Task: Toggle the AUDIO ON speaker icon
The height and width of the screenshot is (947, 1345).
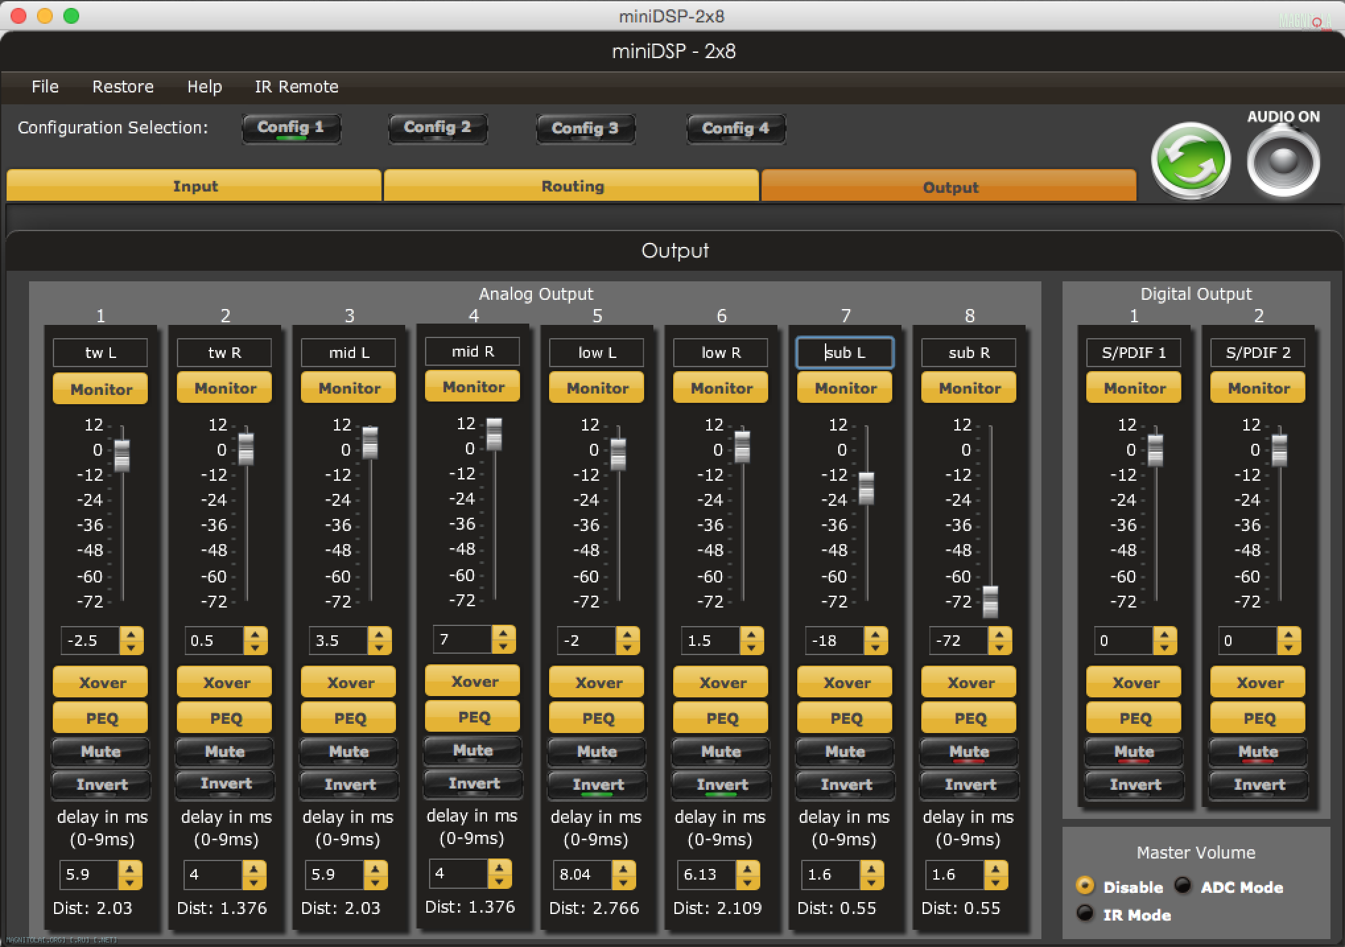Action: tap(1283, 160)
